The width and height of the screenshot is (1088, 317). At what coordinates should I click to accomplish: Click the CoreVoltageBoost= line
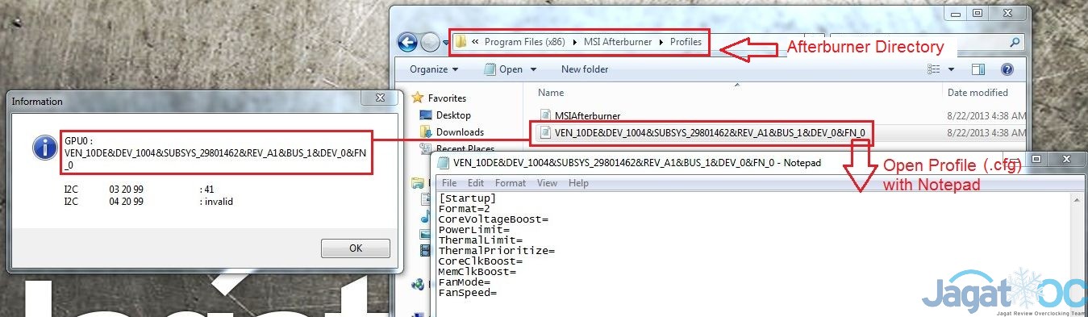click(494, 219)
